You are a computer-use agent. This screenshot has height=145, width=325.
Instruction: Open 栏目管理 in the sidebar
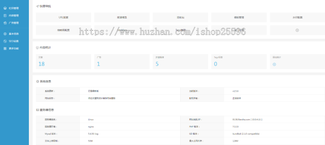(x=14, y=8)
